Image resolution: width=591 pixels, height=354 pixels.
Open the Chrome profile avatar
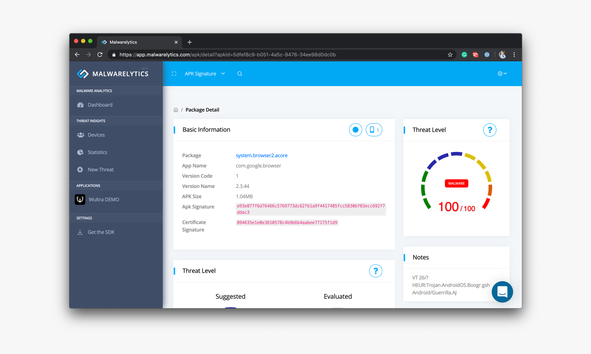pyautogui.click(x=502, y=55)
